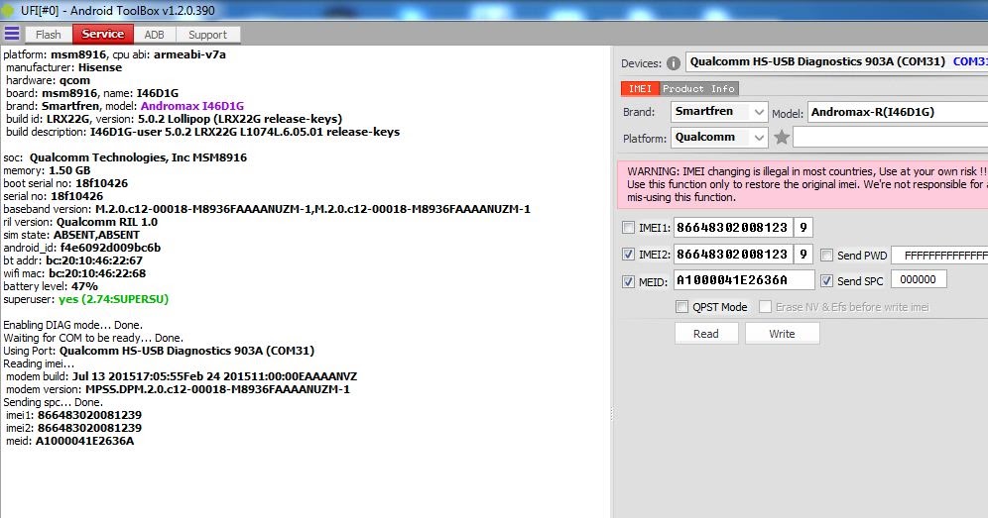
Task: Click the sim state ABSENT,ABSENT line
Action: pos(71,235)
